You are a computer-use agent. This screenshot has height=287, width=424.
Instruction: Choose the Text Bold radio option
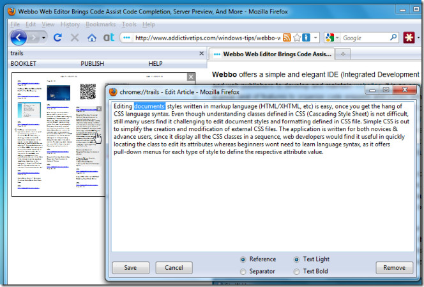click(296, 271)
